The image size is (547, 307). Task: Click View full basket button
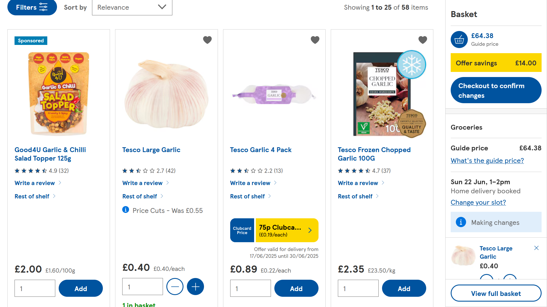496,293
